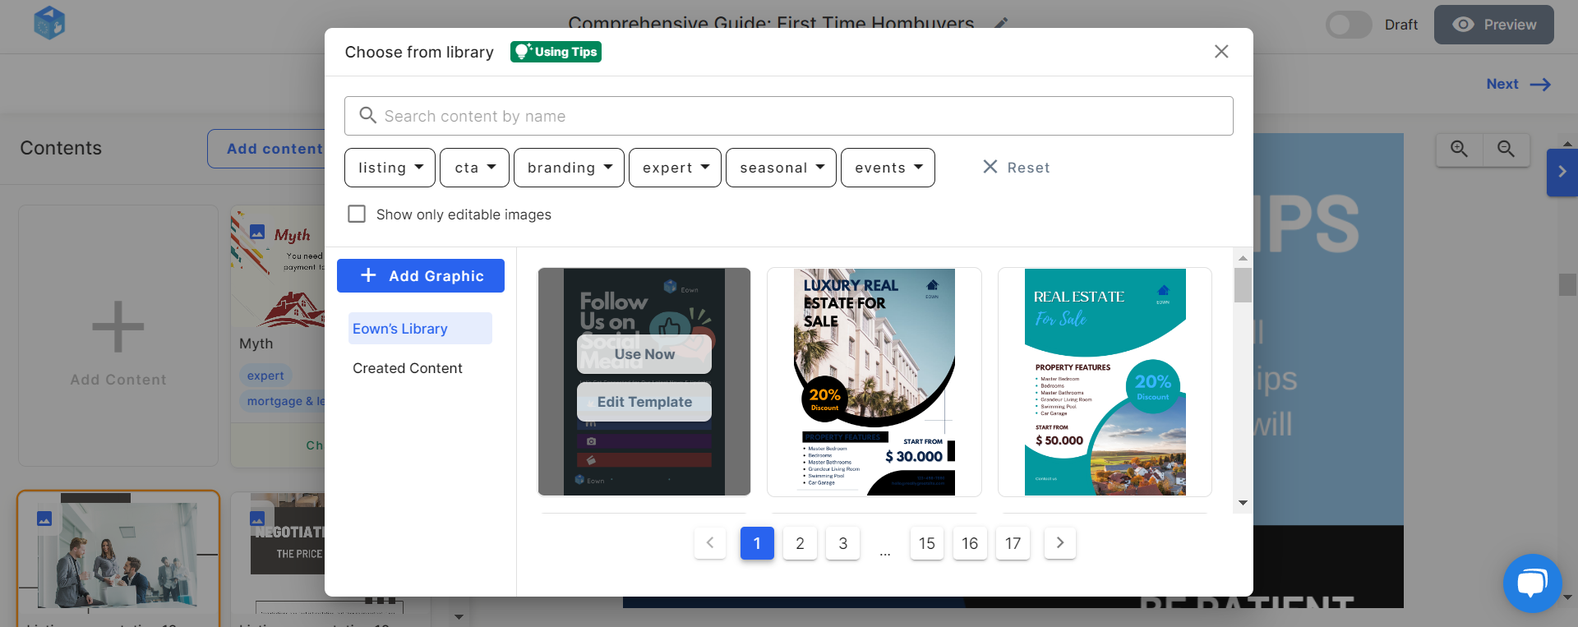Click the zoom out magnifier icon

click(1506, 149)
